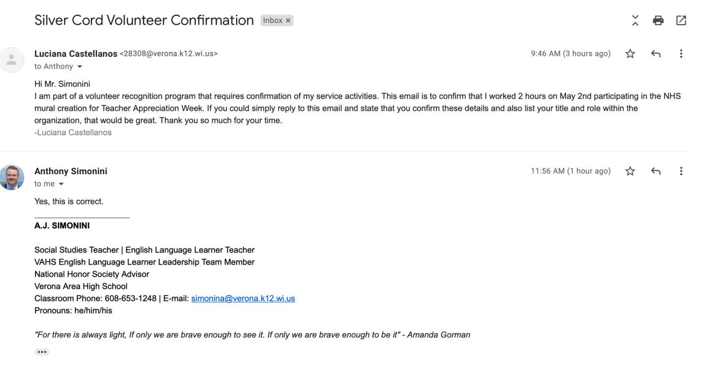Open more options for Anthony's message
Screen dimensions: 701x373
681,171
